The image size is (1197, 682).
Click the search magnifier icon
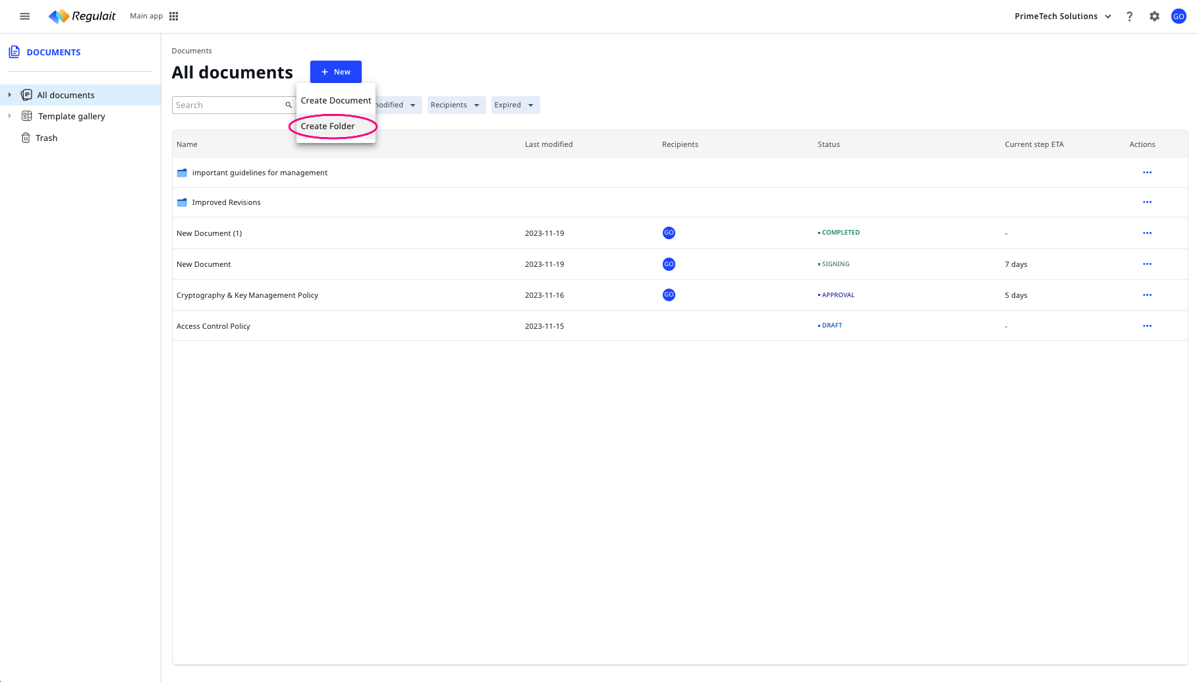click(x=288, y=105)
